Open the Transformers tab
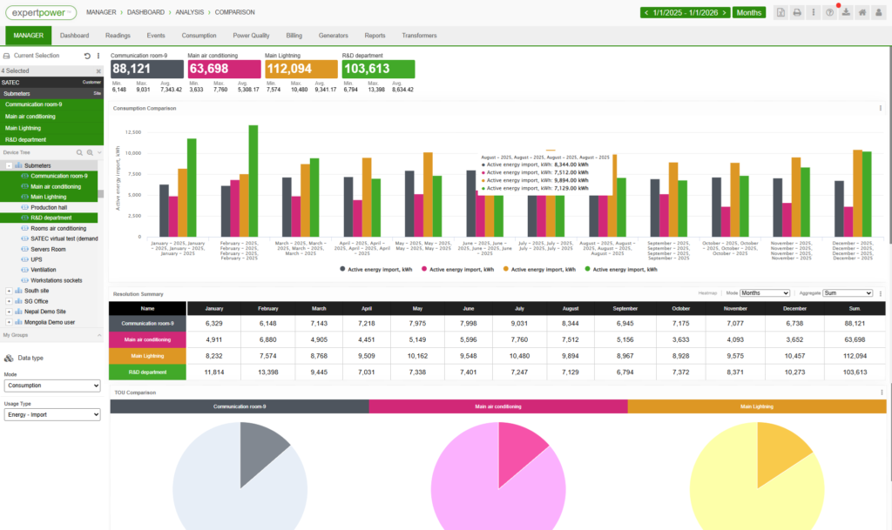This screenshot has width=892, height=530. coord(419,36)
